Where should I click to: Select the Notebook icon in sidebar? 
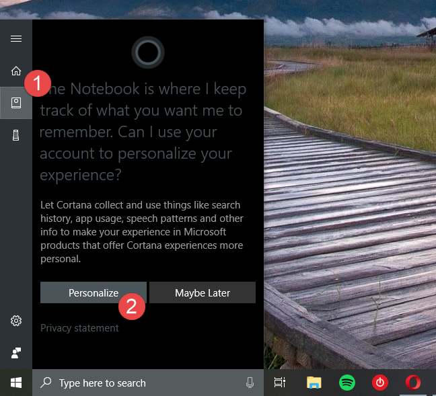(16, 103)
